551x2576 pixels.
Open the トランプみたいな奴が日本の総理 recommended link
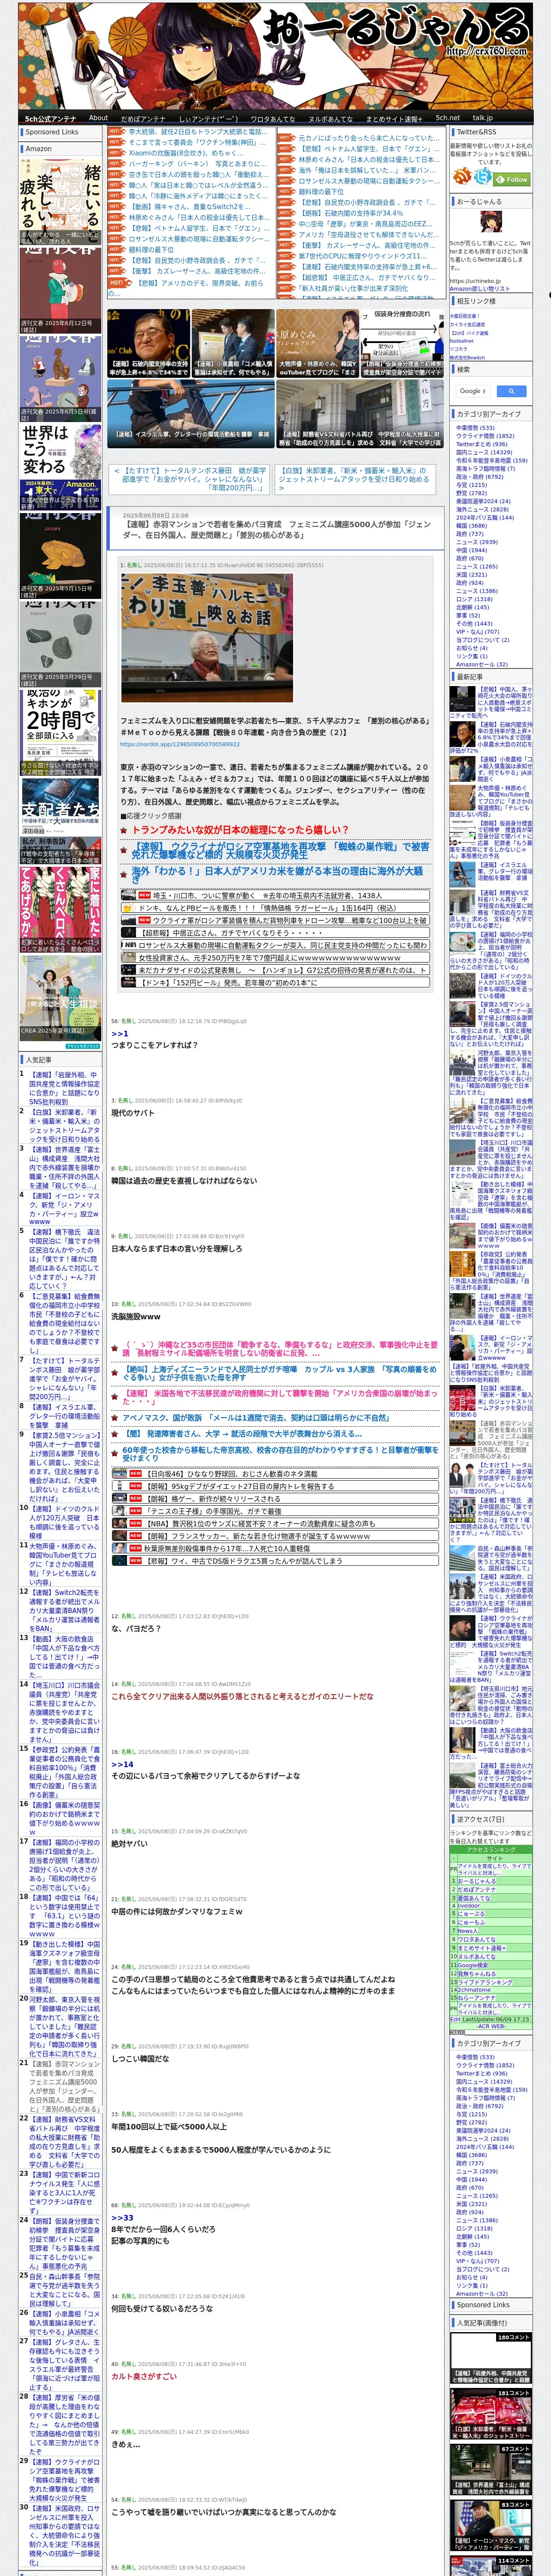click(240, 829)
